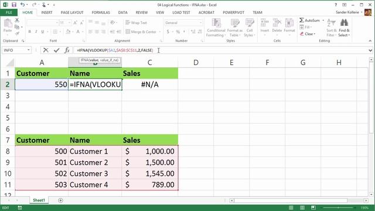
Task: Click the Redo arrow icon
Action: (34, 5)
